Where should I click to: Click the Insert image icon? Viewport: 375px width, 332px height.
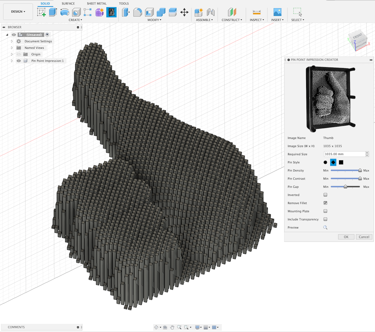[x=277, y=12]
